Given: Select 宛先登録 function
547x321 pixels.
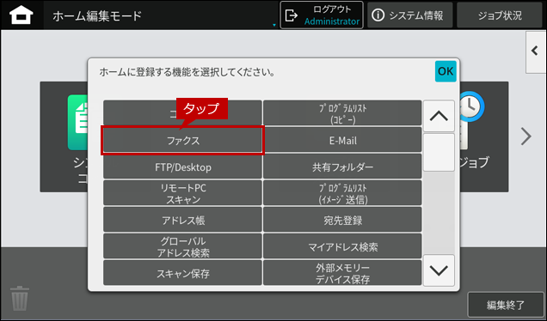Looking at the screenshot, I should (x=342, y=220).
